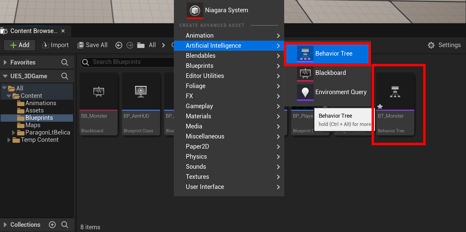
Task: Open the Physics submenu
Action: 229,157
